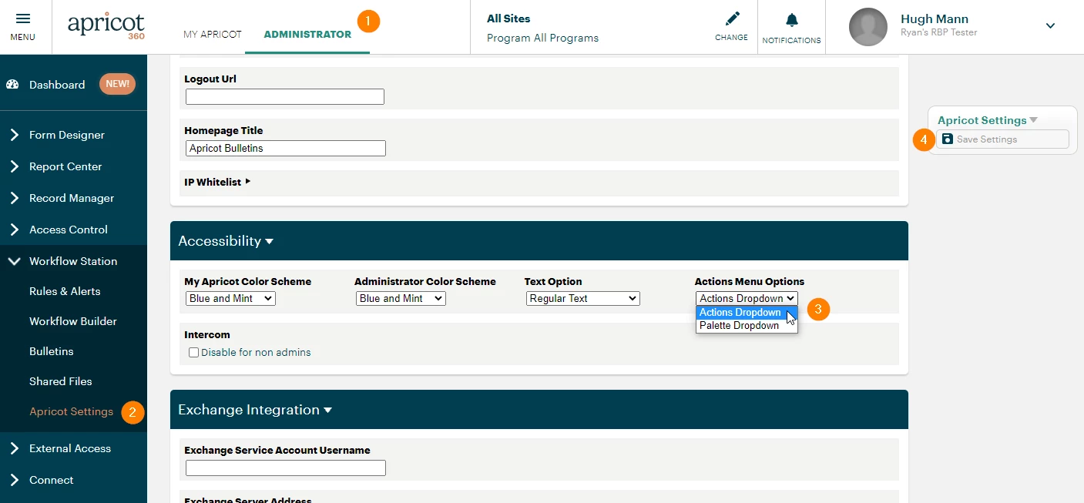
Task: Open Administrator Color Scheme dropdown
Action: pyautogui.click(x=401, y=298)
